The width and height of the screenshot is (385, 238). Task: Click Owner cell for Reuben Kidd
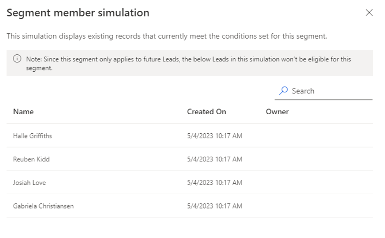click(304, 159)
